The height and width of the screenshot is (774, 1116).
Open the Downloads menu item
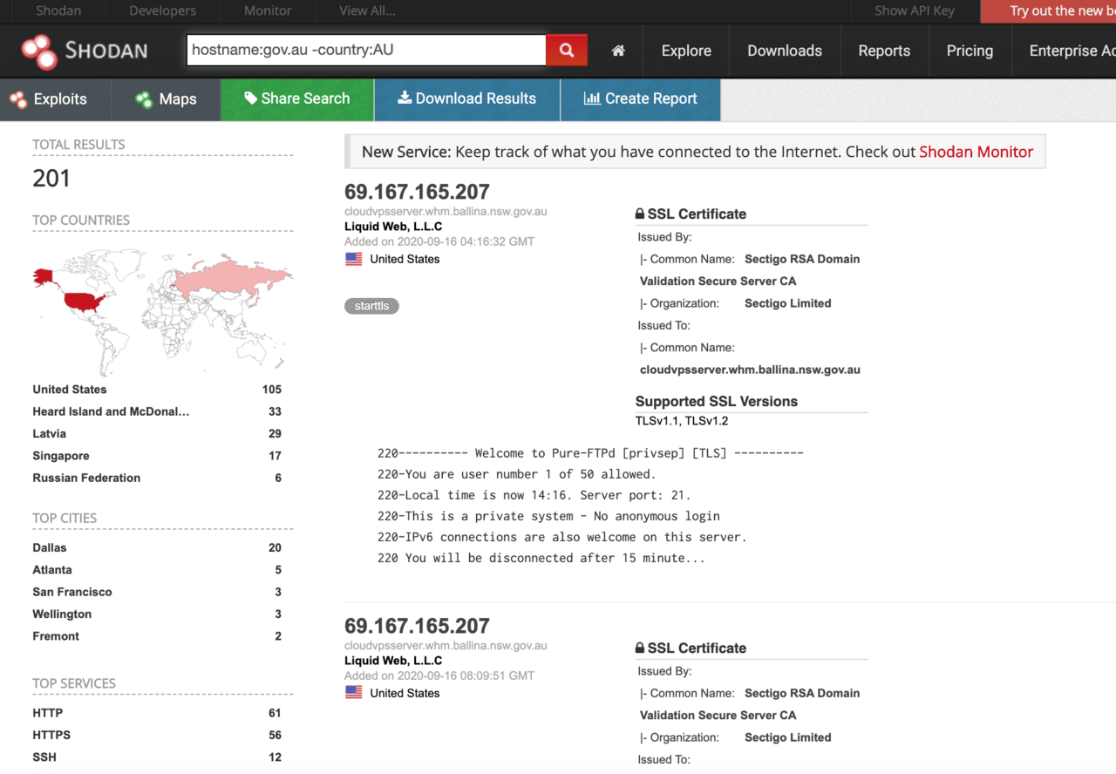(785, 51)
